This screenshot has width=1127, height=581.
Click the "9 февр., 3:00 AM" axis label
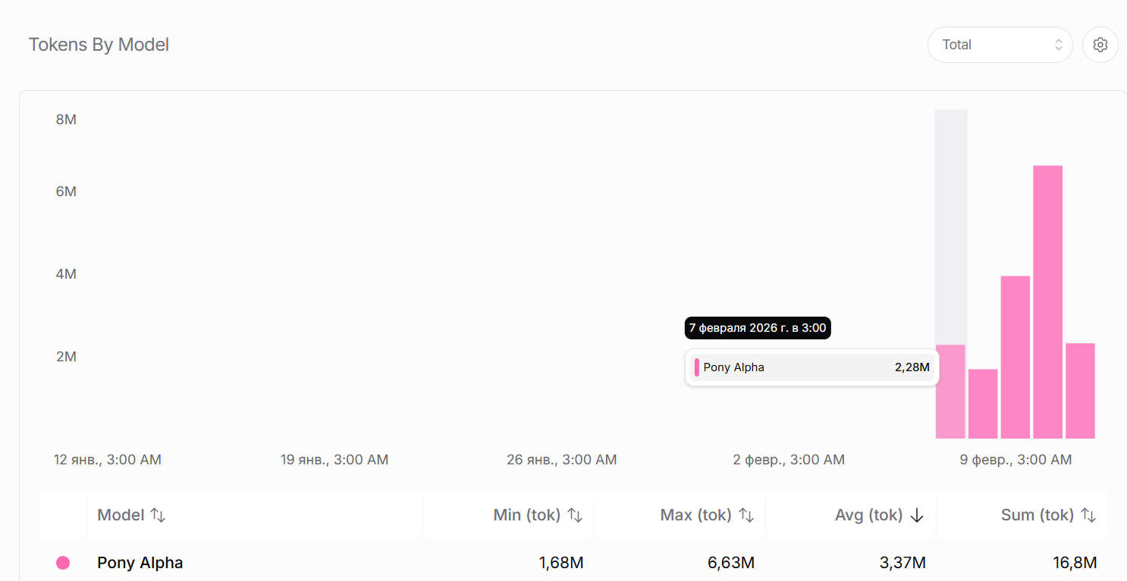tap(1016, 460)
